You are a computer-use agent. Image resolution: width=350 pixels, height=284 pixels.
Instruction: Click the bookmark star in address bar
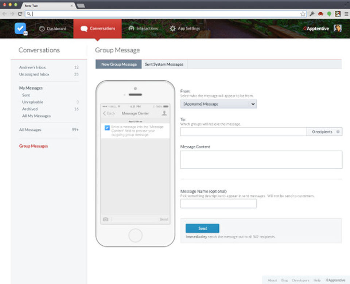click(x=303, y=14)
